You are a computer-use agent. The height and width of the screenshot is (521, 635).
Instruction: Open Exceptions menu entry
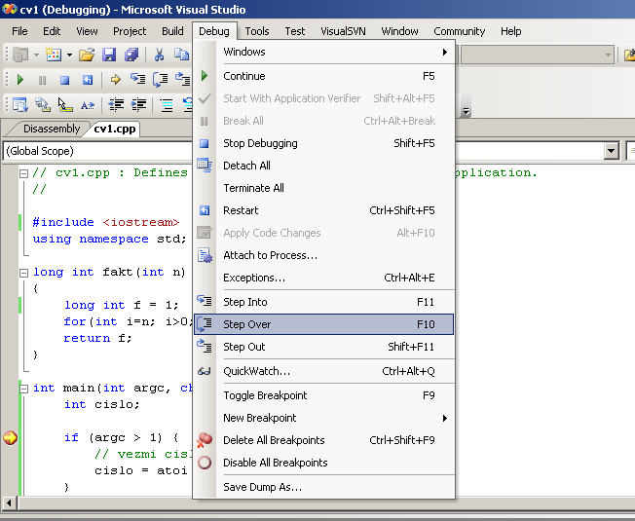pos(323,278)
